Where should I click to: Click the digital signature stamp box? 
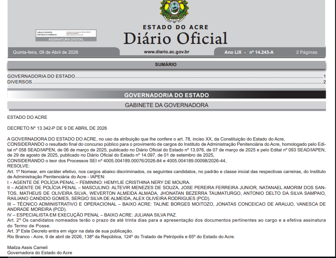coord(66,35)
